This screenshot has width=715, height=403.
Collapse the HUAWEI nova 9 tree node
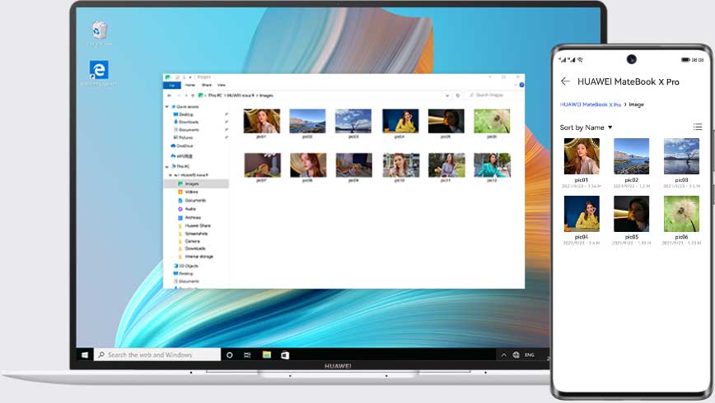point(171,175)
